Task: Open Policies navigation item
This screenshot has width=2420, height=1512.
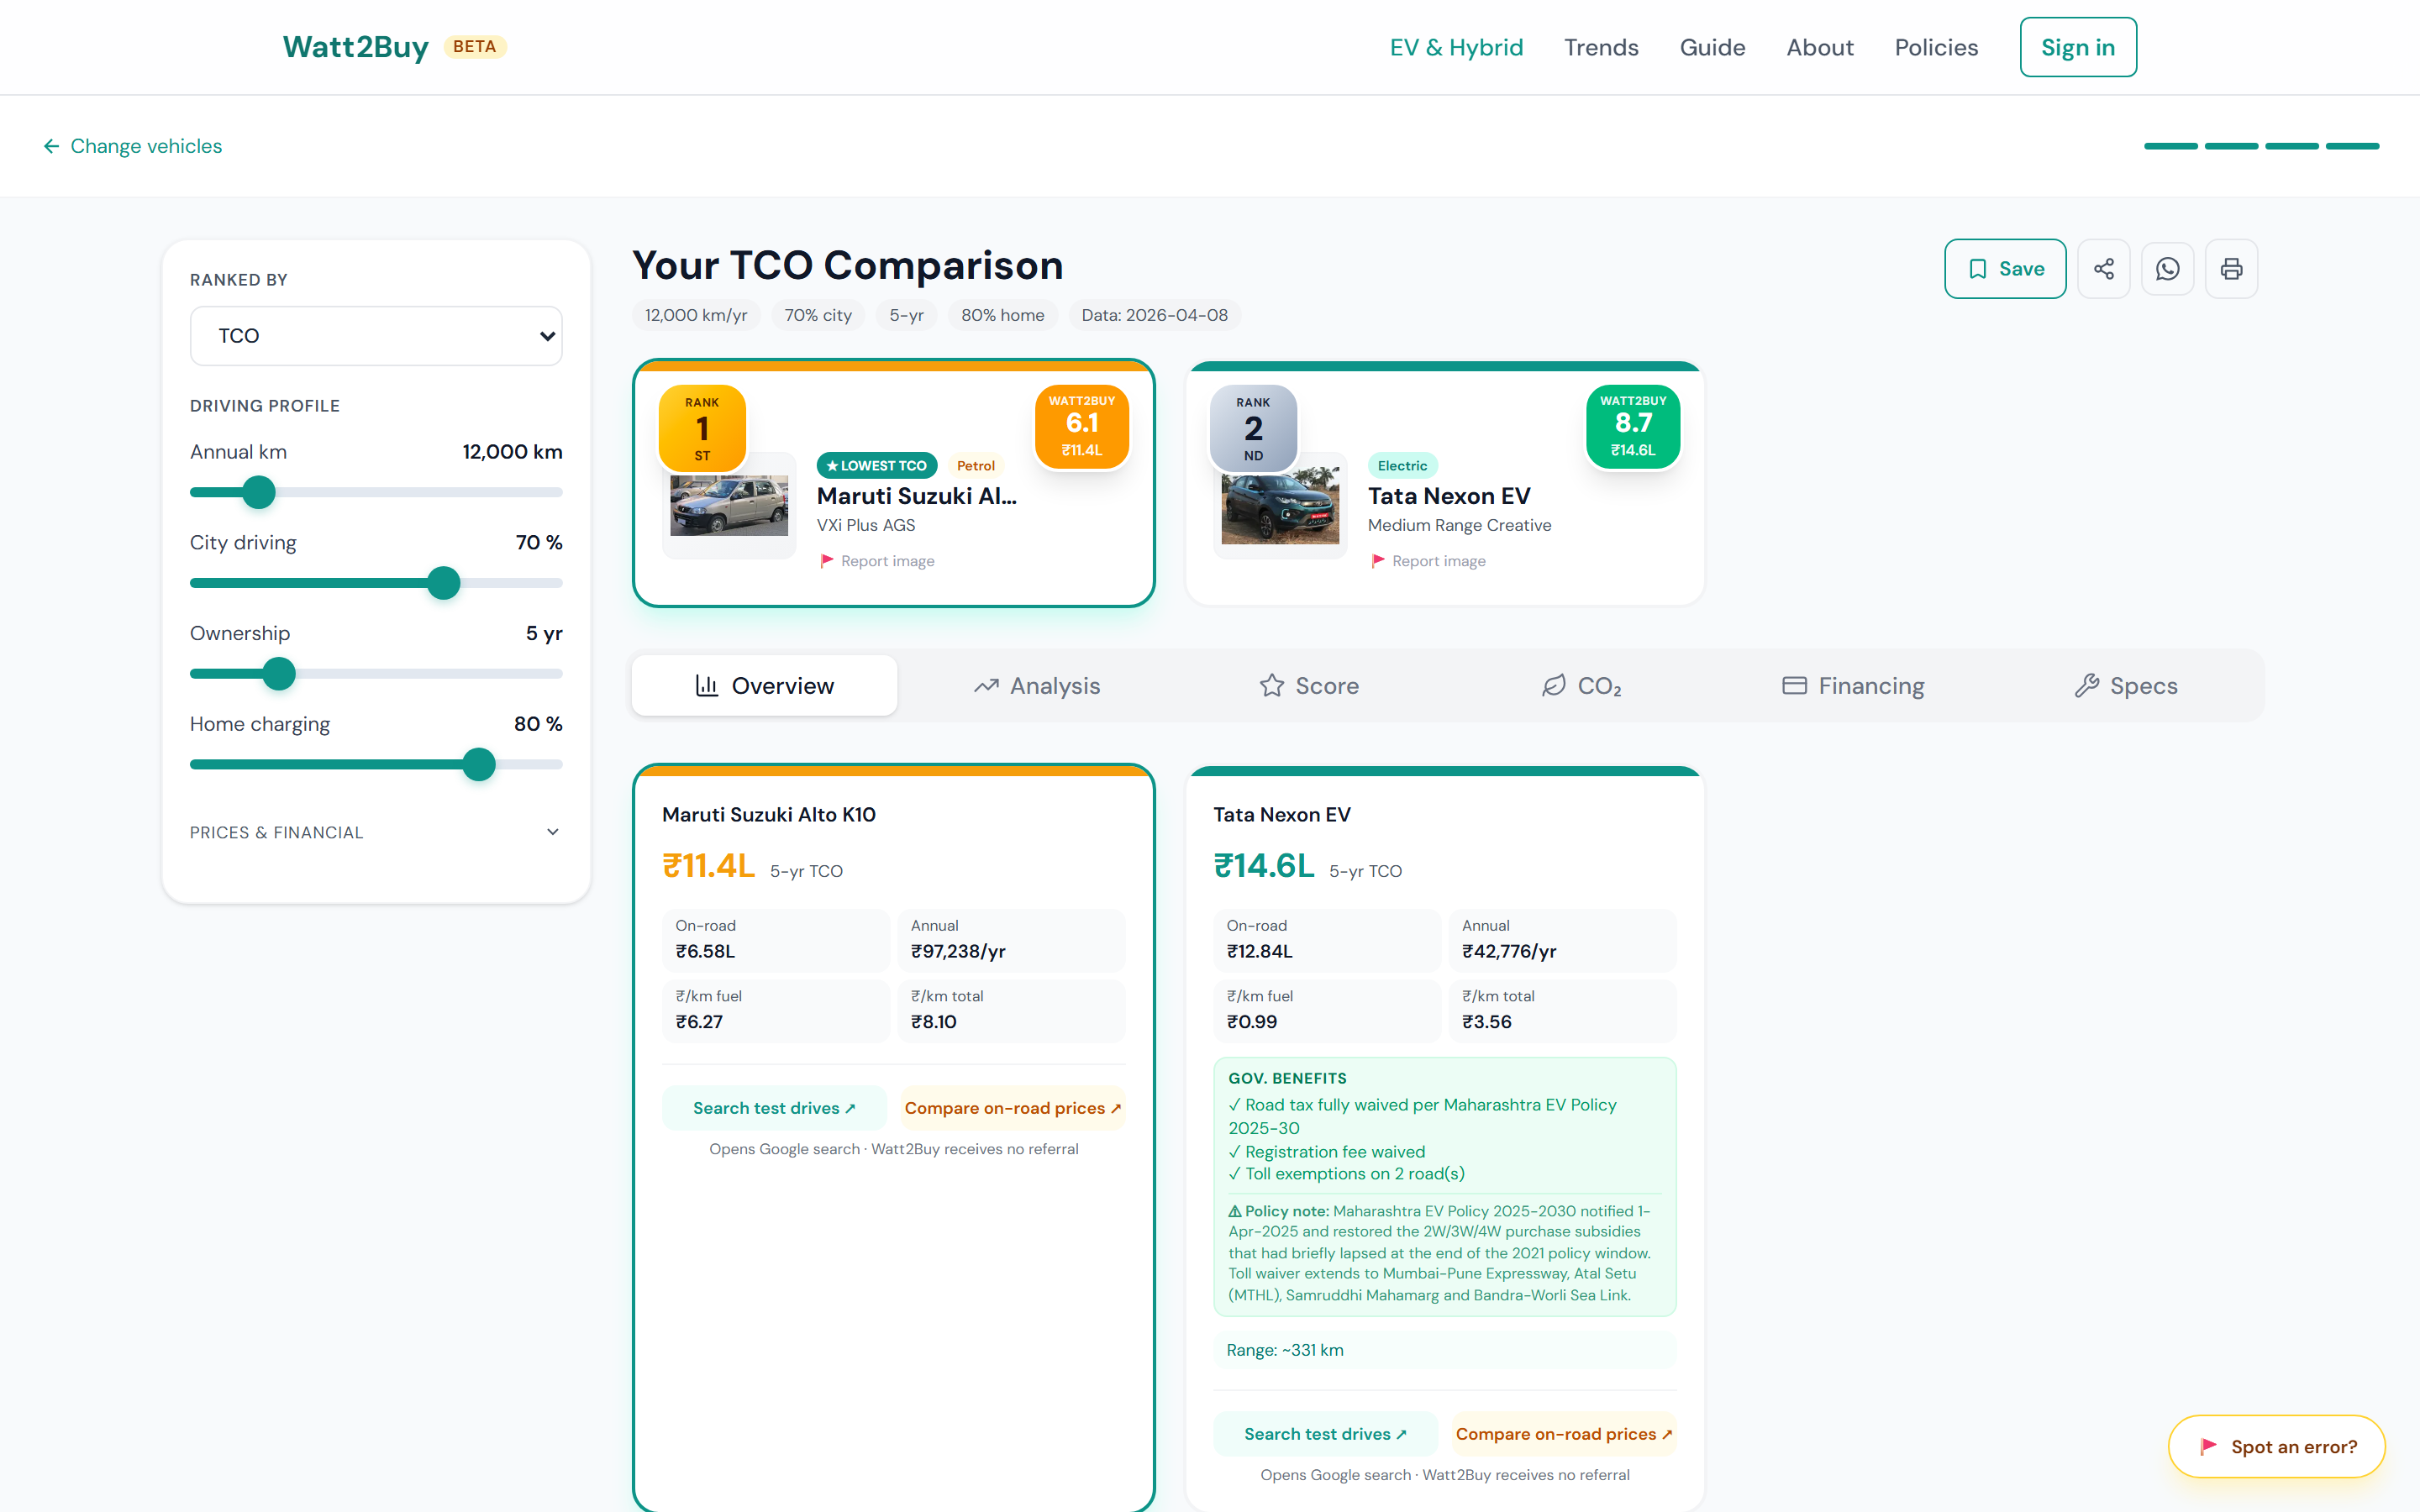Action: (x=1936, y=47)
